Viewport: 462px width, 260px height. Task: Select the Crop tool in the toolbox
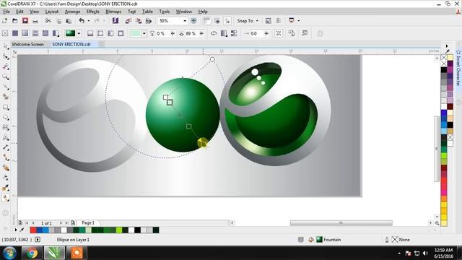pyautogui.click(x=6, y=66)
